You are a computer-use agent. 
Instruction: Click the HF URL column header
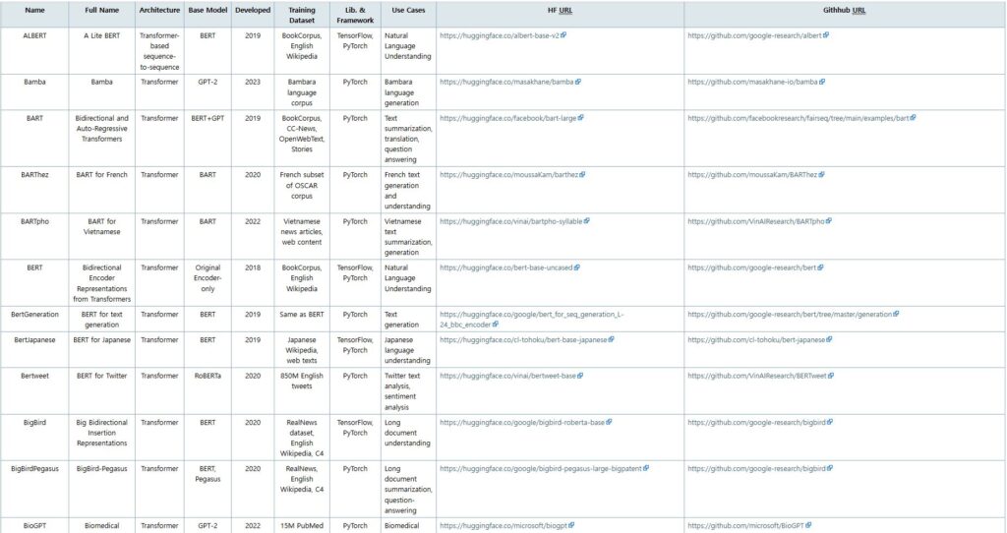pyautogui.click(x=560, y=10)
